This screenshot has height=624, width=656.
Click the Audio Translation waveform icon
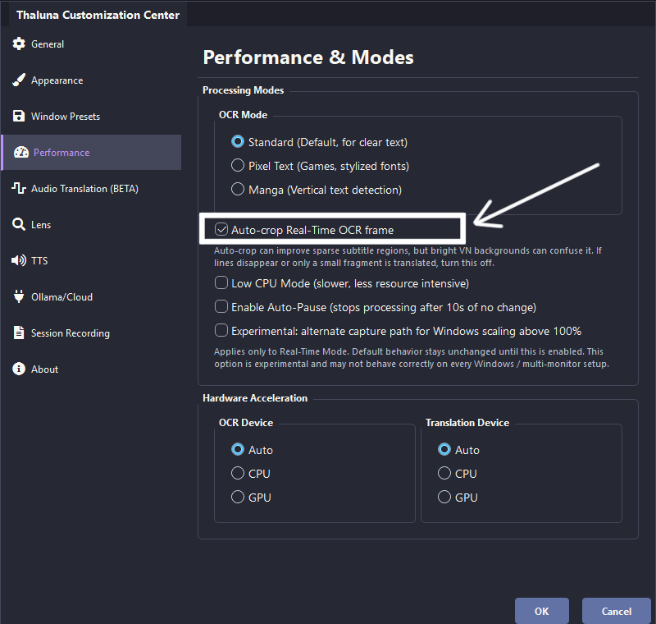click(19, 189)
